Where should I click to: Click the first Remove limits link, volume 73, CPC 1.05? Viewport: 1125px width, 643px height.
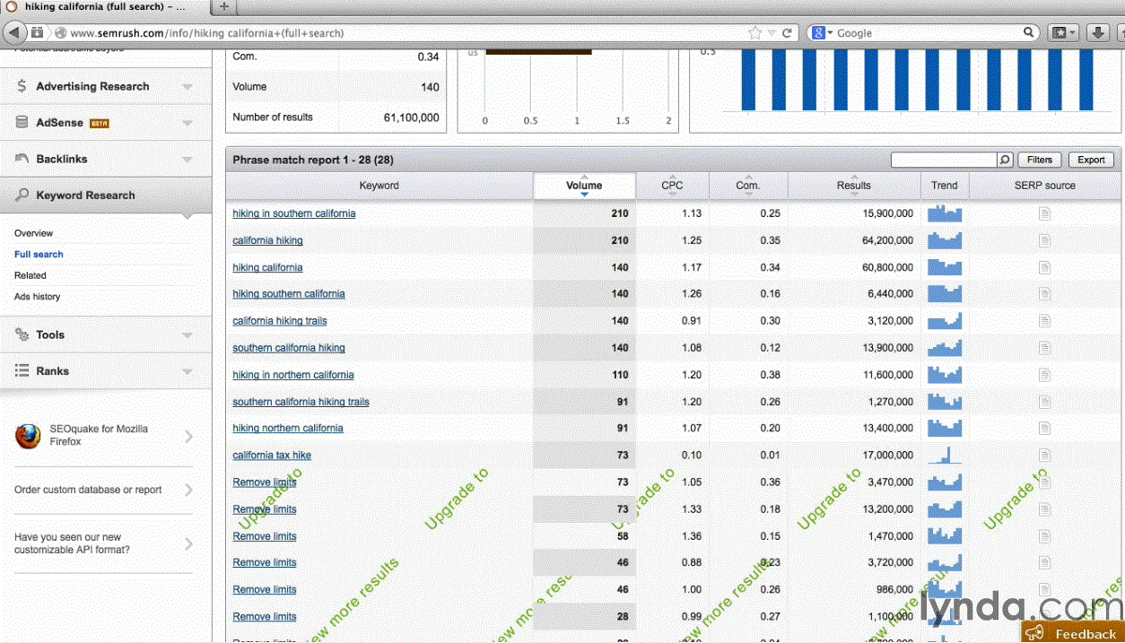pyautogui.click(x=264, y=482)
